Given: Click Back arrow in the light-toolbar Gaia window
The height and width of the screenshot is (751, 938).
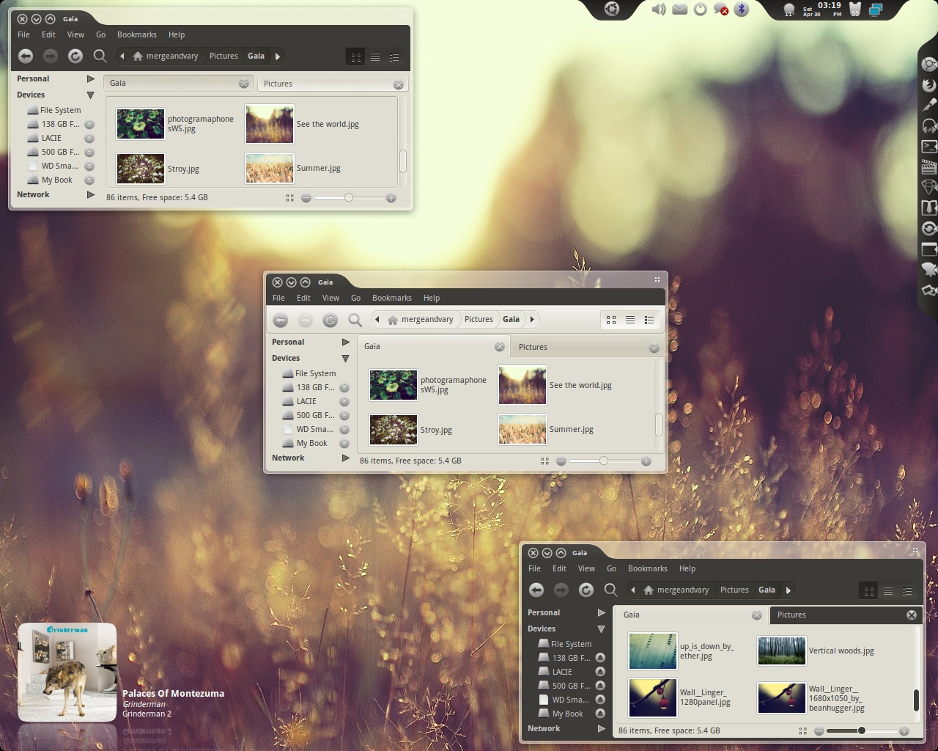Looking at the screenshot, I should pos(281,320).
